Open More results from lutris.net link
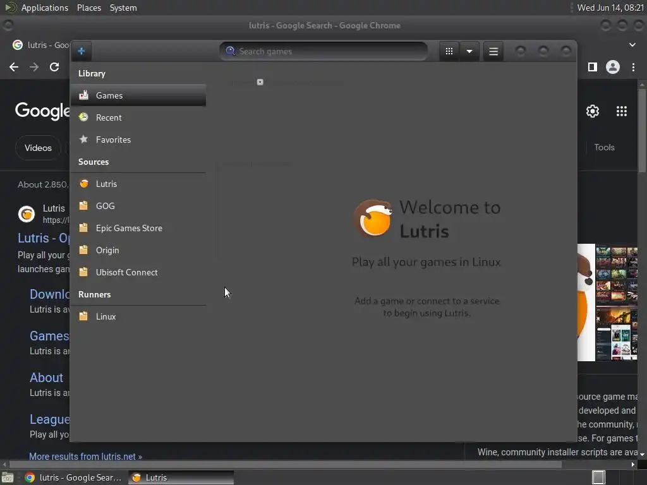Screen dimensions: 647x485 (x=85, y=456)
